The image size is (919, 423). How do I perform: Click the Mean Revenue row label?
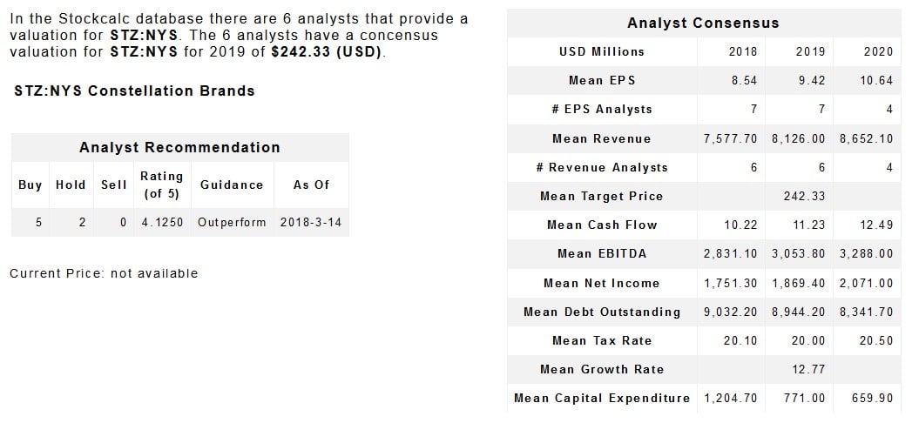coord(602,138)
